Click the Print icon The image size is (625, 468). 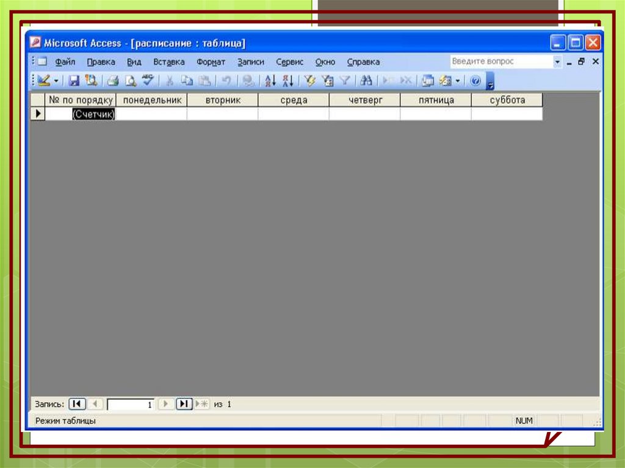click(x=113, y=81)
